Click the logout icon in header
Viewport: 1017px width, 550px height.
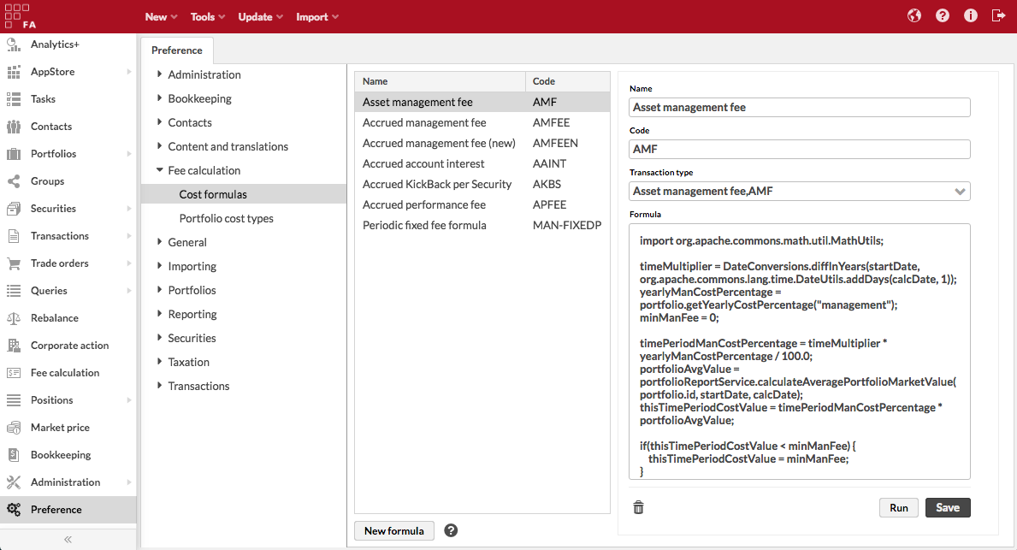[x=998, y=16]
